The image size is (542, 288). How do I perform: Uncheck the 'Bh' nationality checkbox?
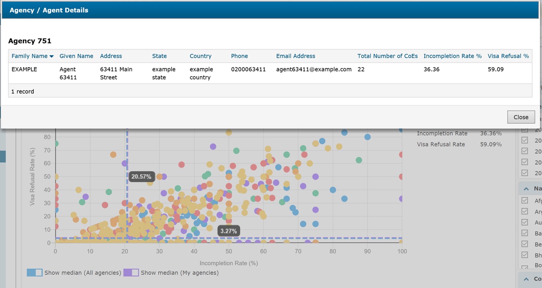coord(525,255)
